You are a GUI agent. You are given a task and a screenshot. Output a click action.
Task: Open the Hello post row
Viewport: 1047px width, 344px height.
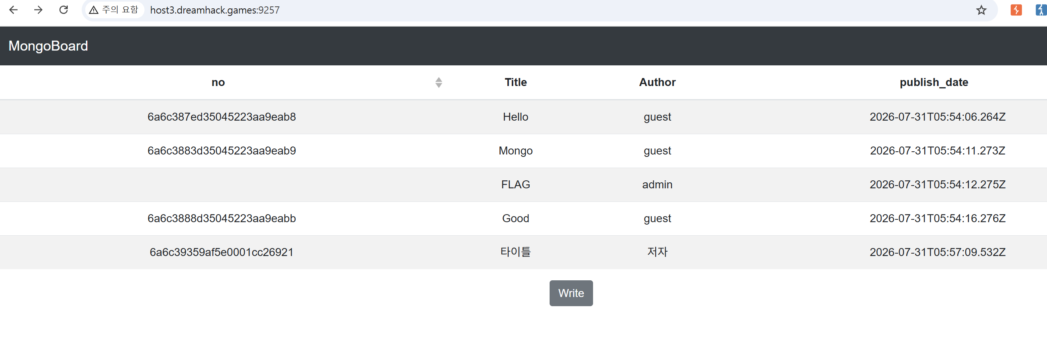pyautogui.click(x=524, y=117)
